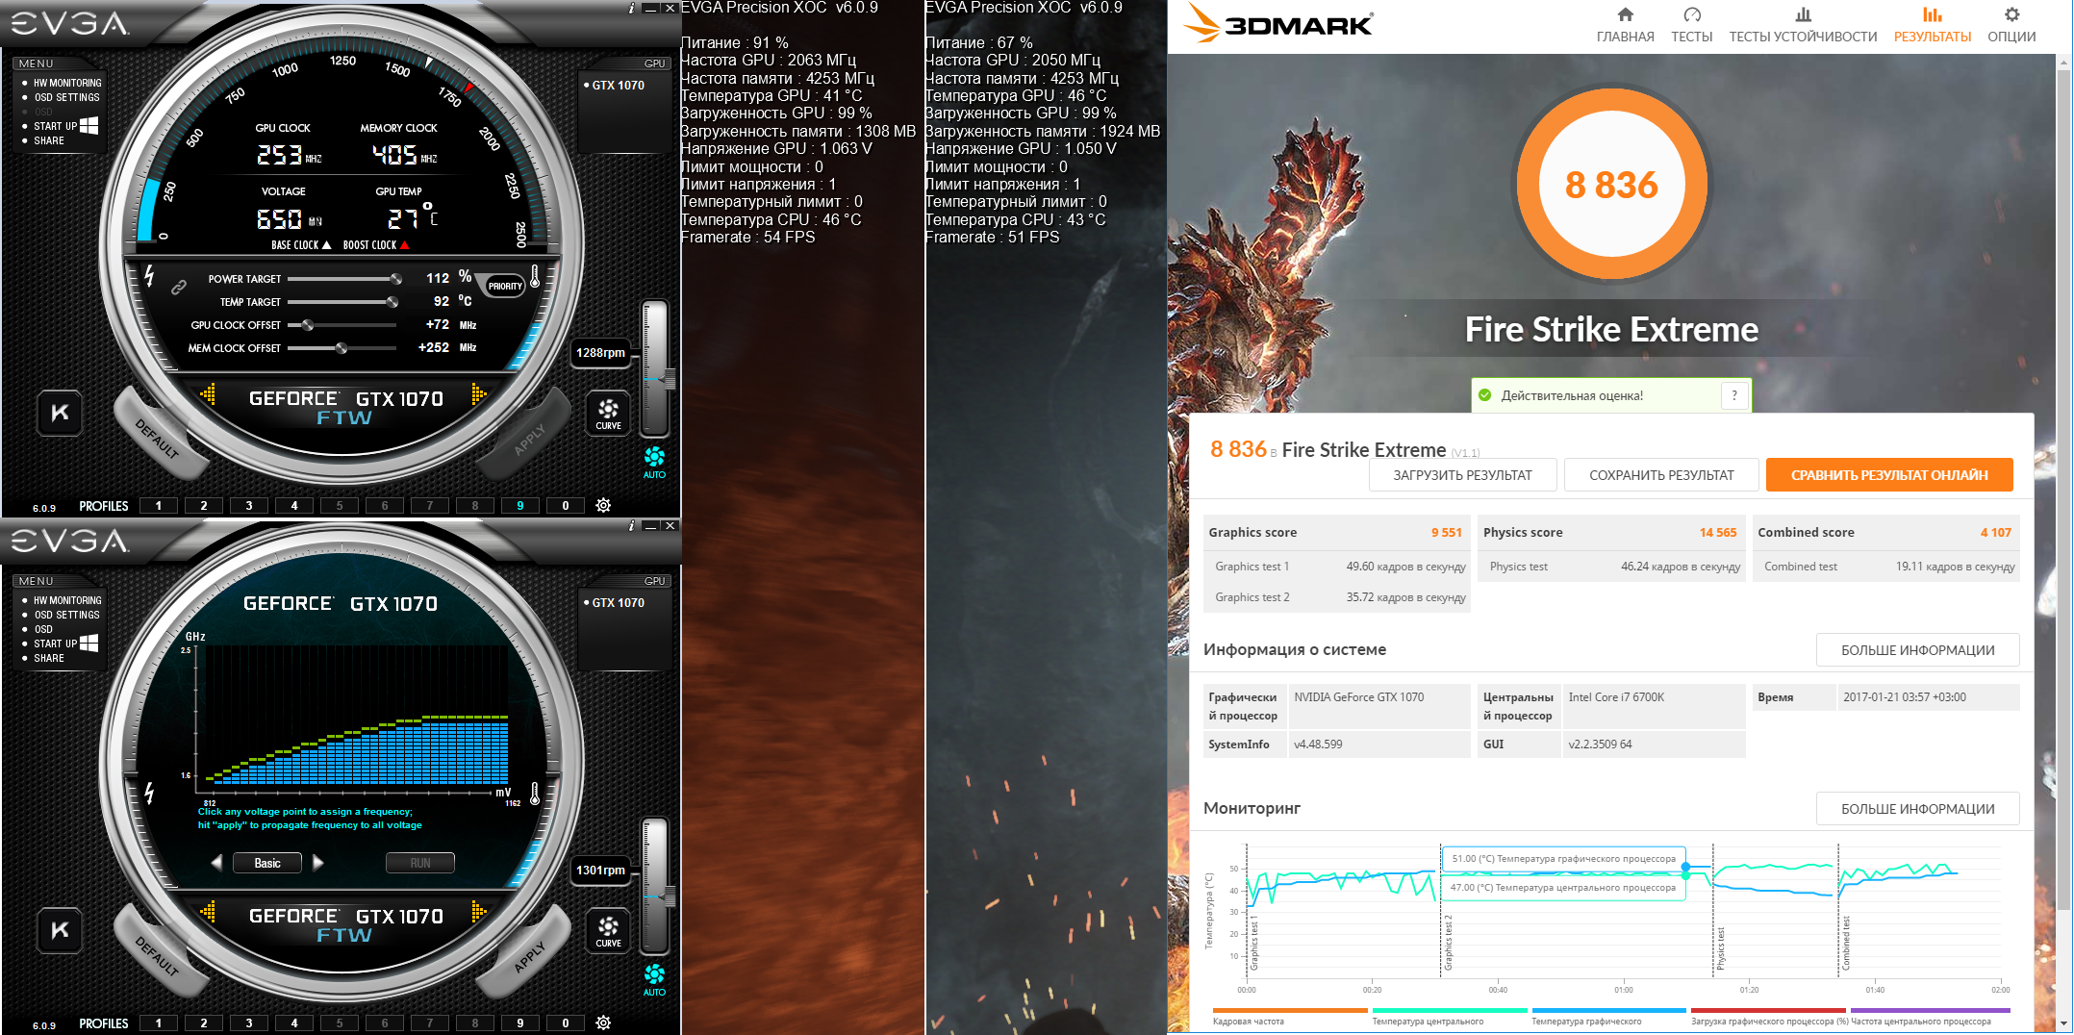2074x1035 pixels.
Task: Open OSD SETTINGS in the clock-dial EVGA menu
Action: pos(66,98)
